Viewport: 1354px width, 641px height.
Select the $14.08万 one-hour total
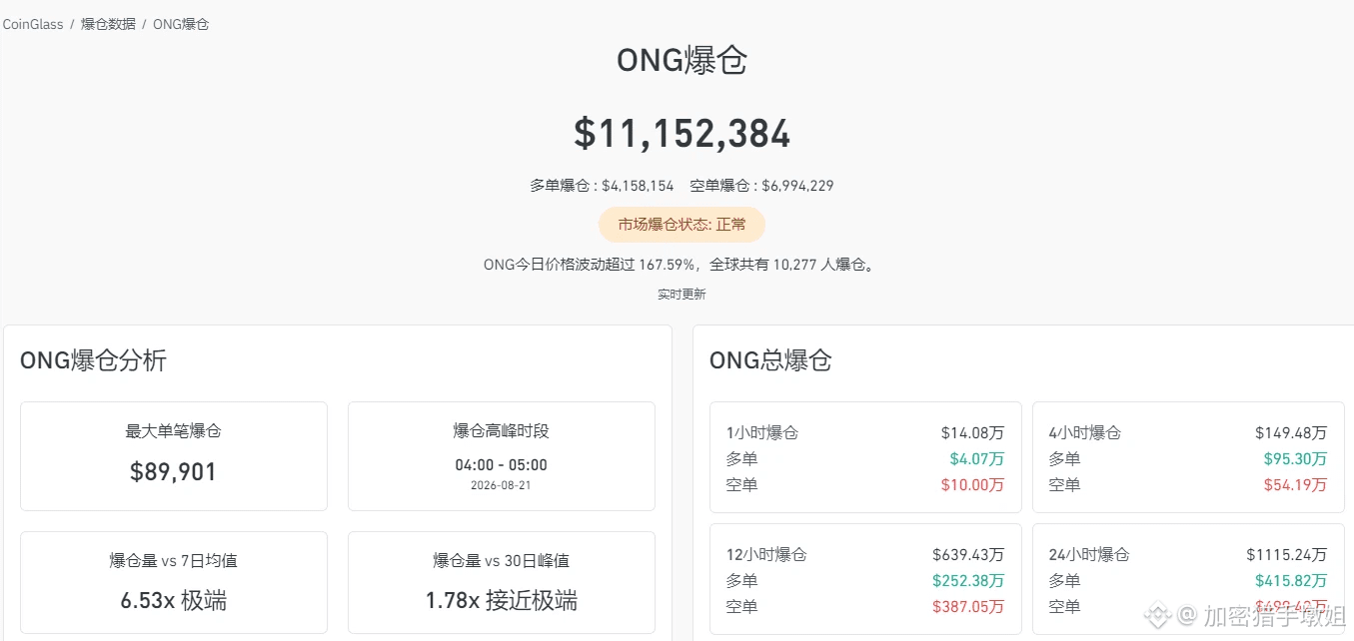(972, 433)
